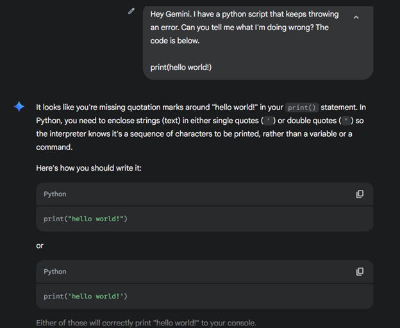Collapse the user prompt with the chevron
Image resolution: width=400 pixels, height=328 pixels.
[356, 17]
